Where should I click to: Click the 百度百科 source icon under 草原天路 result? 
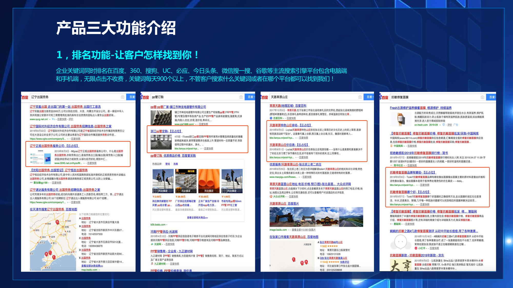pyautogui.click(x=271, y=118)
